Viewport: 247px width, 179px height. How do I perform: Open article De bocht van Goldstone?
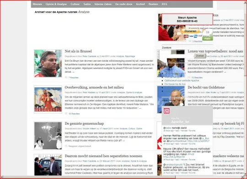(206, 87)
